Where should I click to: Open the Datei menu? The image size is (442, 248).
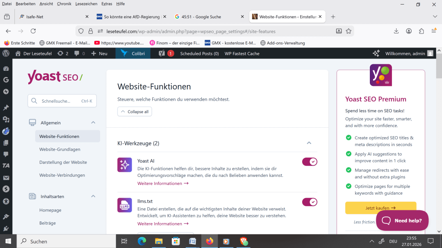[7, 4]
